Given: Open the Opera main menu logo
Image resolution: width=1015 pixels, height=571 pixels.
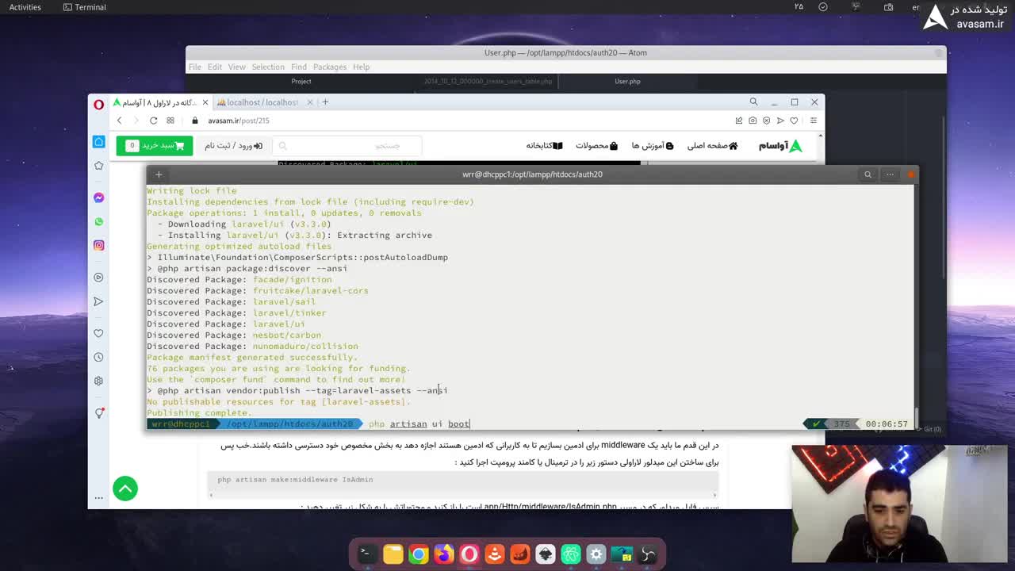Looking at the screenshot, I should click(x=98, y=103).
